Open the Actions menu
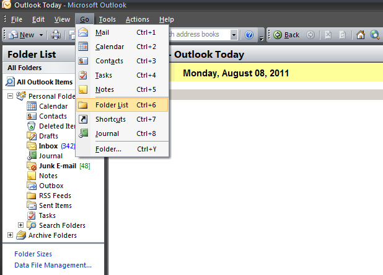The height and width of the screenshot is (275, 383). (x=138, y=19)
